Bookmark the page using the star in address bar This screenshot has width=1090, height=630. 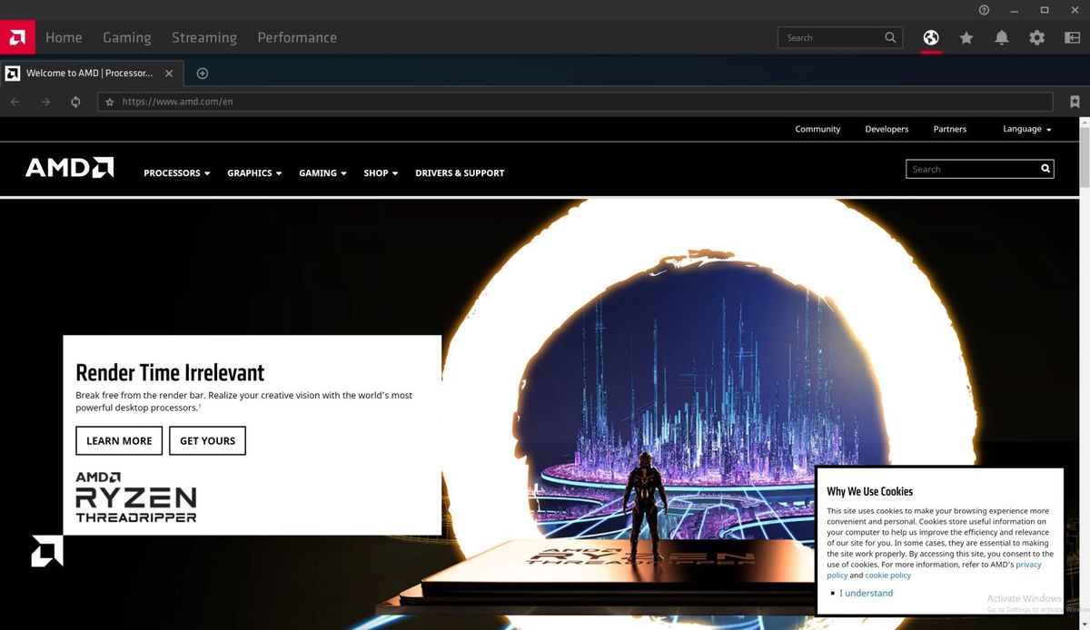point(109,102)
